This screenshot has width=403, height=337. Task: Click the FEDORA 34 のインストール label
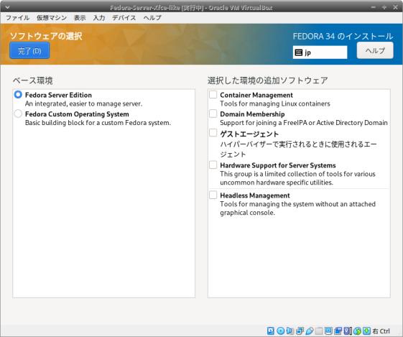click(343, 36)
